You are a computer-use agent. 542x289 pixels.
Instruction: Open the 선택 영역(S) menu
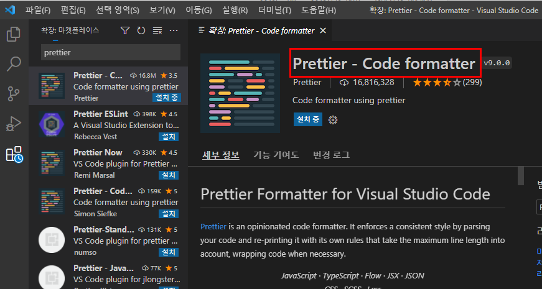point(118,11)
